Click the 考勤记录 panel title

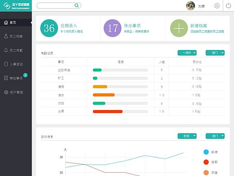click(47, 53)
